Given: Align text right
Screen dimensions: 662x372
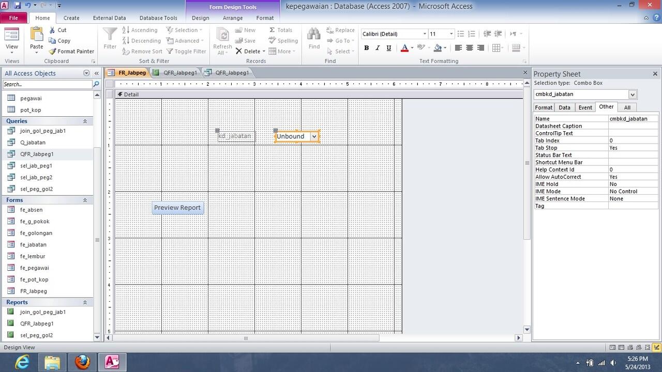Looking at the screenshot, I should coord(481,48).
